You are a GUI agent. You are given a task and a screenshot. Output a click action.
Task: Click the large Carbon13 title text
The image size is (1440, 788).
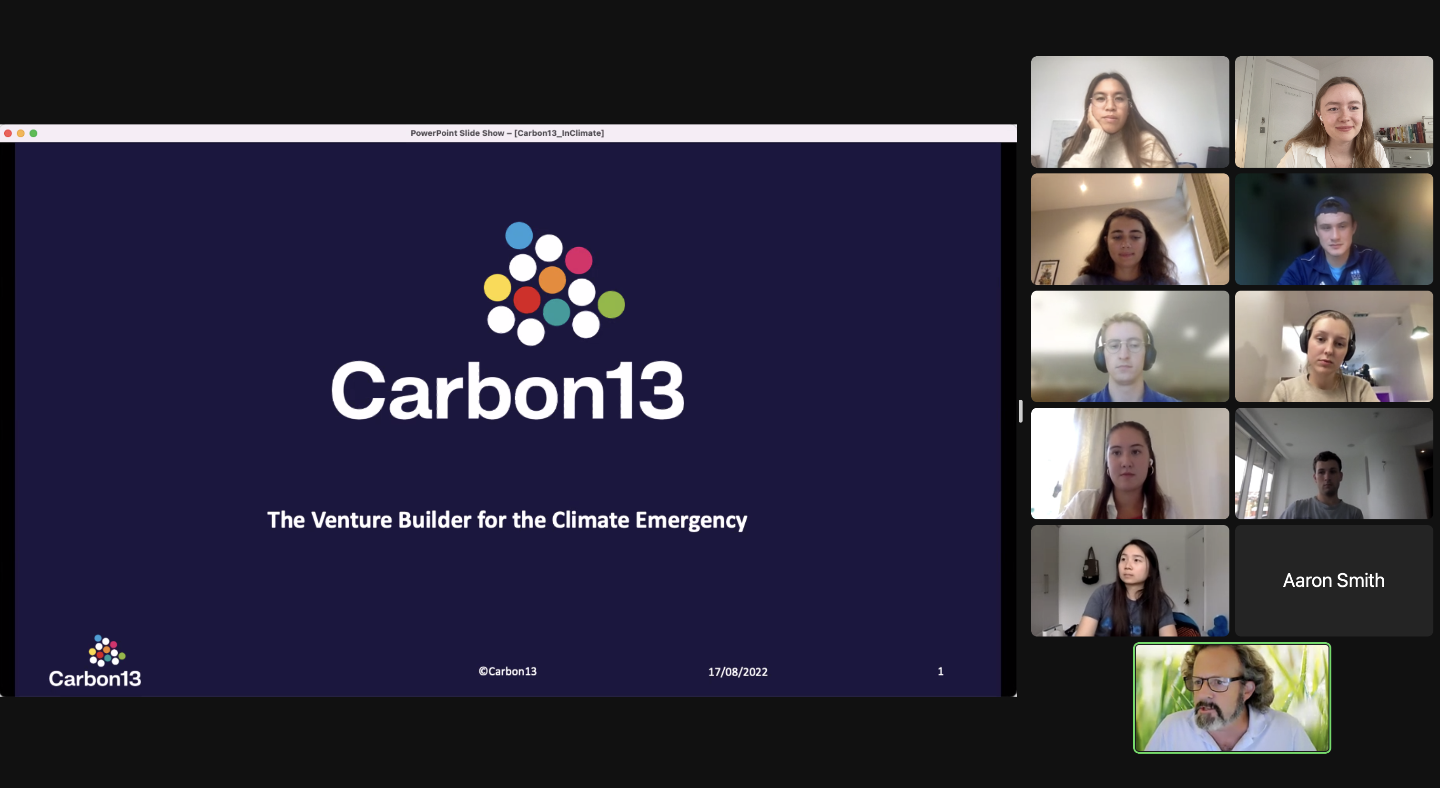[x=507, y=391]
